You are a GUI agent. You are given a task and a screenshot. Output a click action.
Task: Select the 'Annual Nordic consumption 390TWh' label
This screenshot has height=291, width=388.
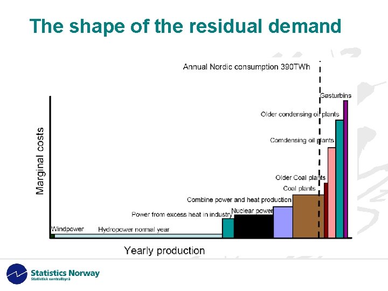246,67
